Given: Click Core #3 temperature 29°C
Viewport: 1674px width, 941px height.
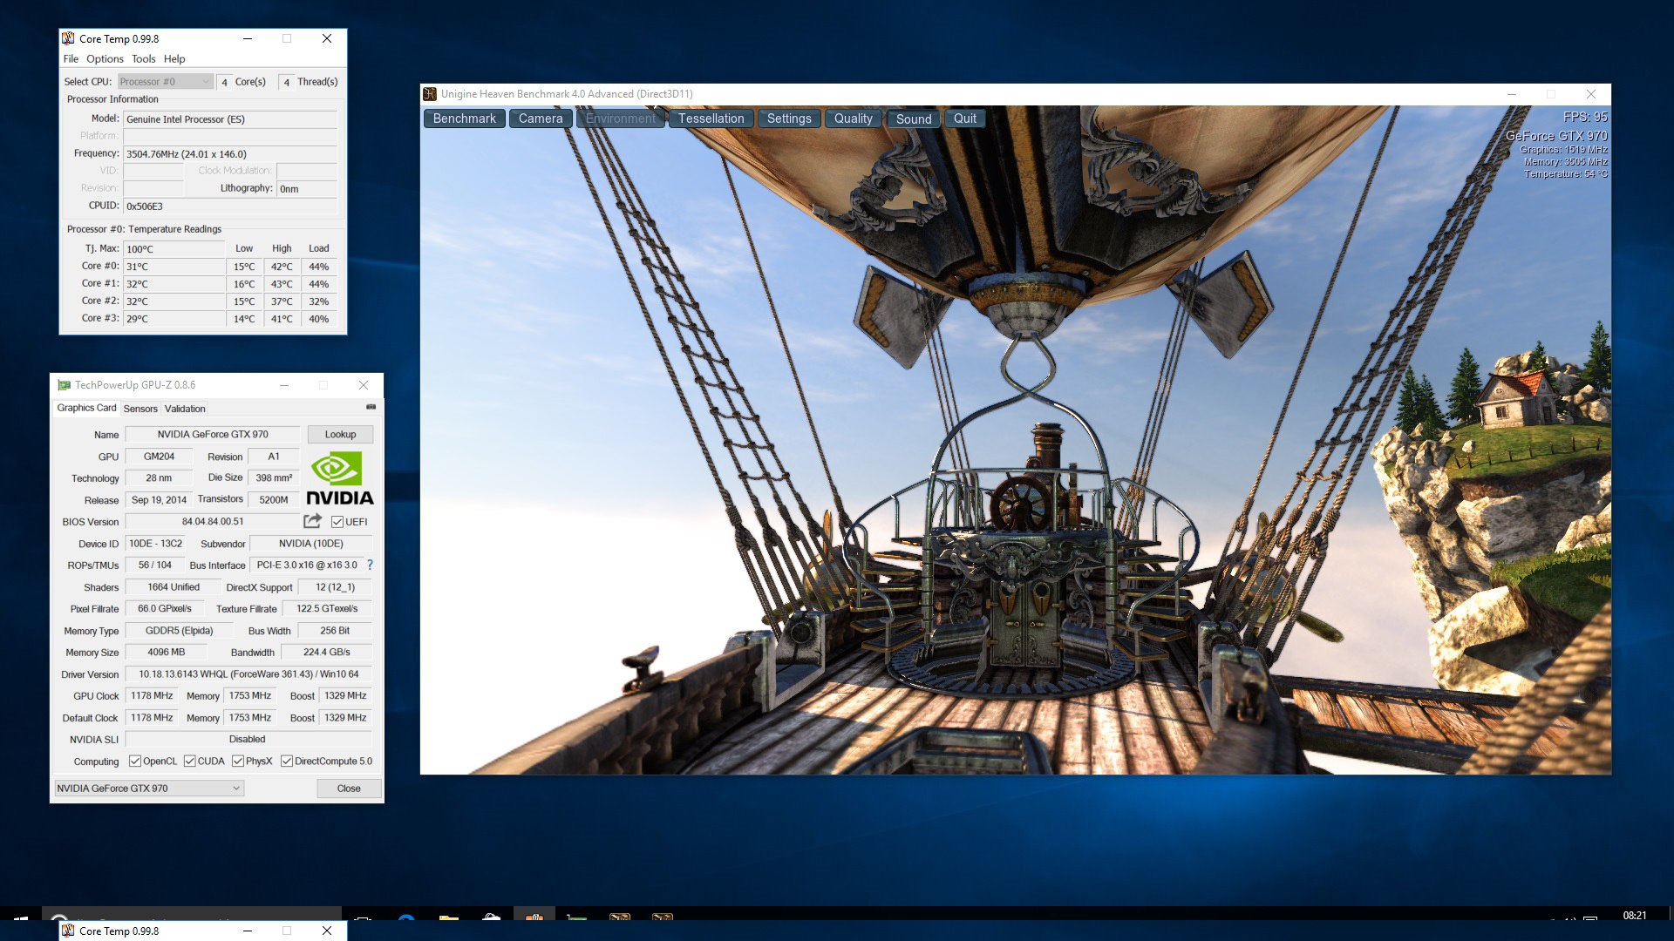Looking at the screenshot, I should click(174, 319).
